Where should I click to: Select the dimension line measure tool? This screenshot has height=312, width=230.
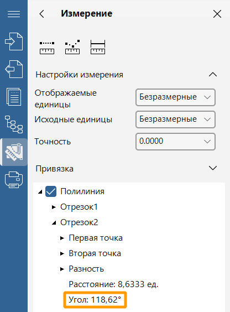[98, 47]
